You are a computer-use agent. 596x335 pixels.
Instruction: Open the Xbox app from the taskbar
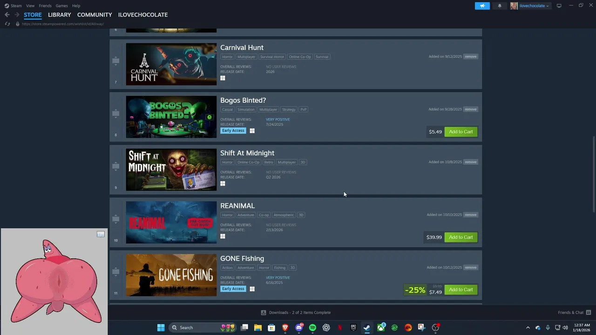click(x=381, y=328)
